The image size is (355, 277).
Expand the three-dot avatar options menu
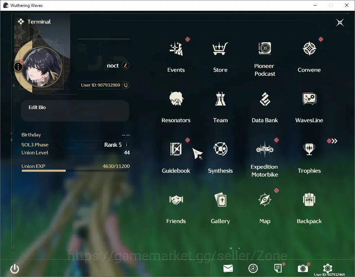pyautogui.click(x=18, y=67)
